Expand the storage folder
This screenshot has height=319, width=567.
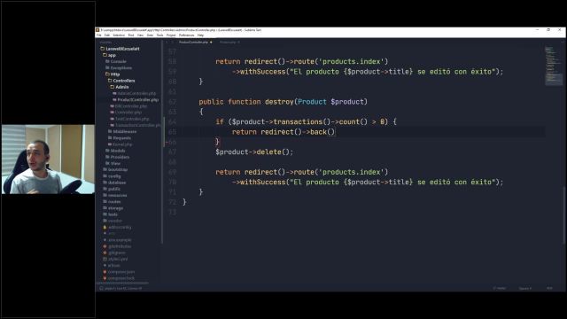pos(113,208)
